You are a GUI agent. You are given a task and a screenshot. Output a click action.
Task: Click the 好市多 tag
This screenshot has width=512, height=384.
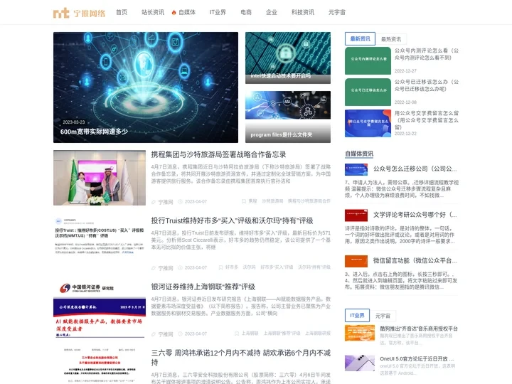point(232,267)
